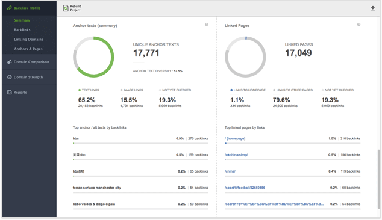The image size is (382, 220).
Task: Click the gray Image Links legend dot
Action: coord(121,90)
